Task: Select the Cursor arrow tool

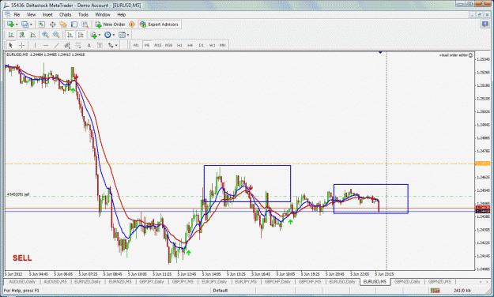Action: pos(11,45)
